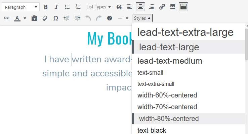Increase the indent
This screenshot has height=134, width=248.
(77, 18)
